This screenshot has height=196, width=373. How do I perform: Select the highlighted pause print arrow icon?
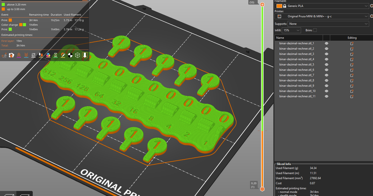tap(85, 55)
